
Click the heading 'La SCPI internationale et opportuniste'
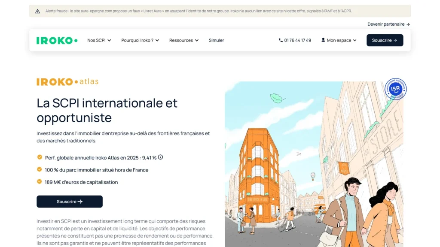coord(107,110)
